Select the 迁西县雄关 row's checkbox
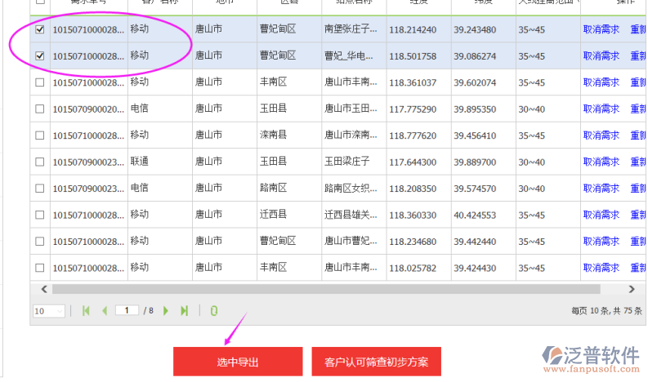The height and width of the screenshot is (382, 648). click(40, 215)
